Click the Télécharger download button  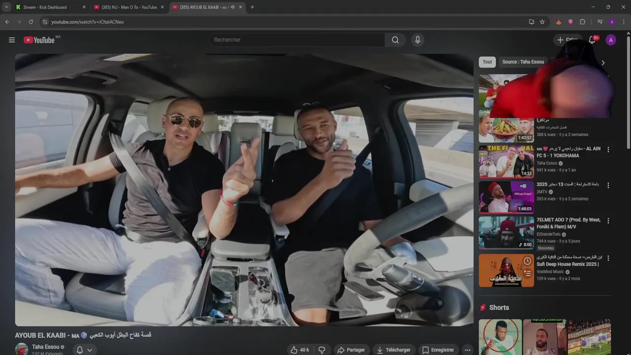(393, 350)
